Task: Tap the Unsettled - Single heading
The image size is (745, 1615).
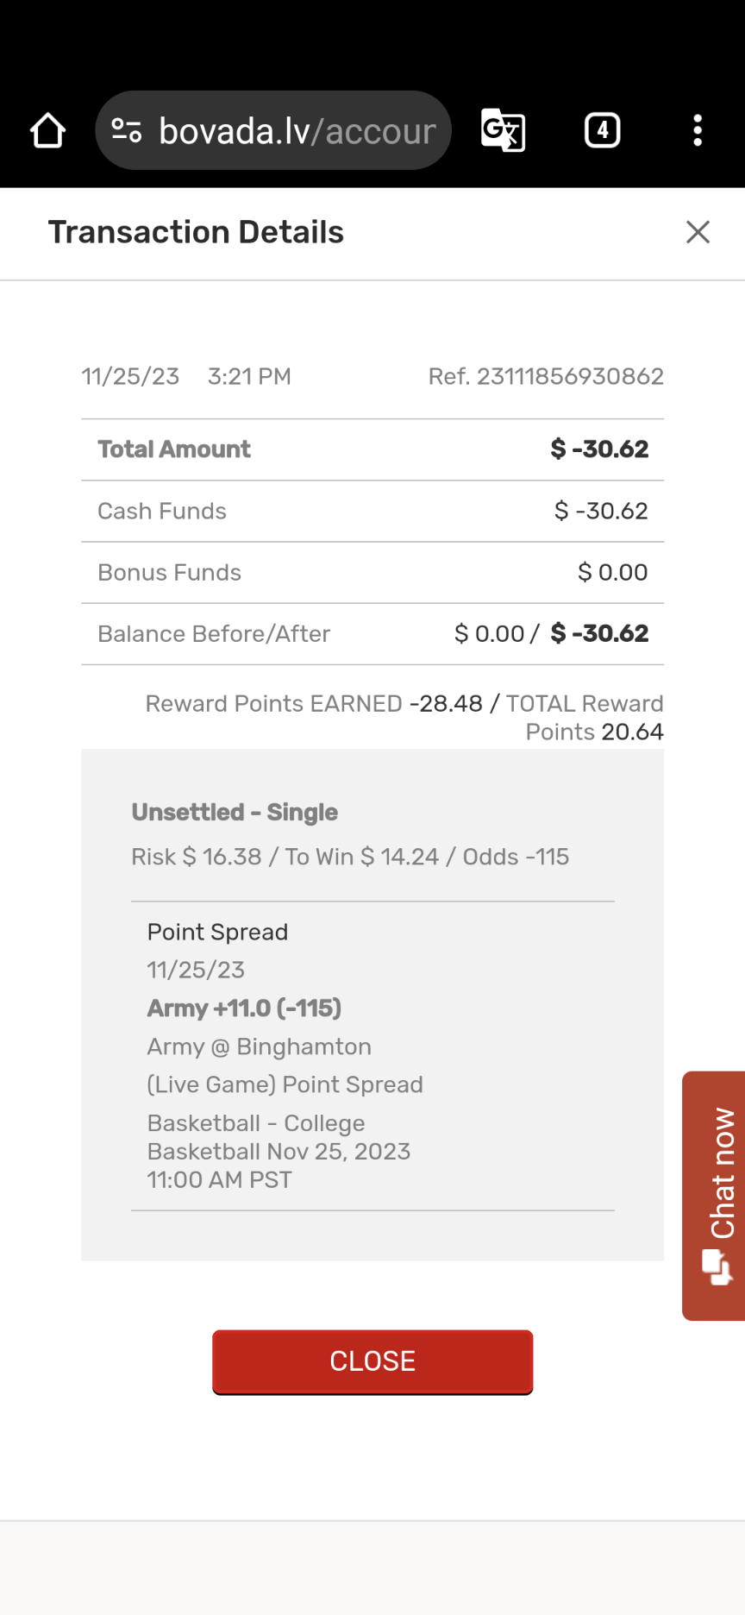Action: [235, 813]
